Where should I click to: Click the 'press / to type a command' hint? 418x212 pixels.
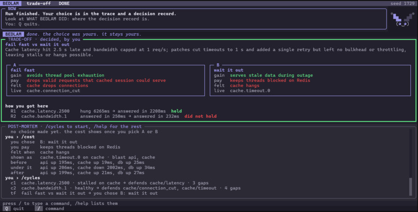point(60,204)
